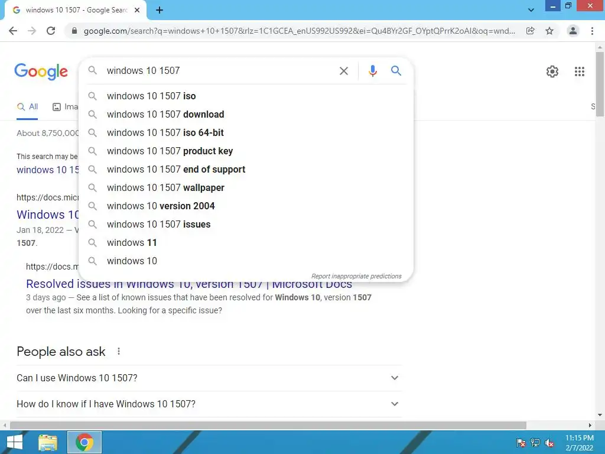Click the Google logo
605x454 pixels.
click(x=41, y=72)
